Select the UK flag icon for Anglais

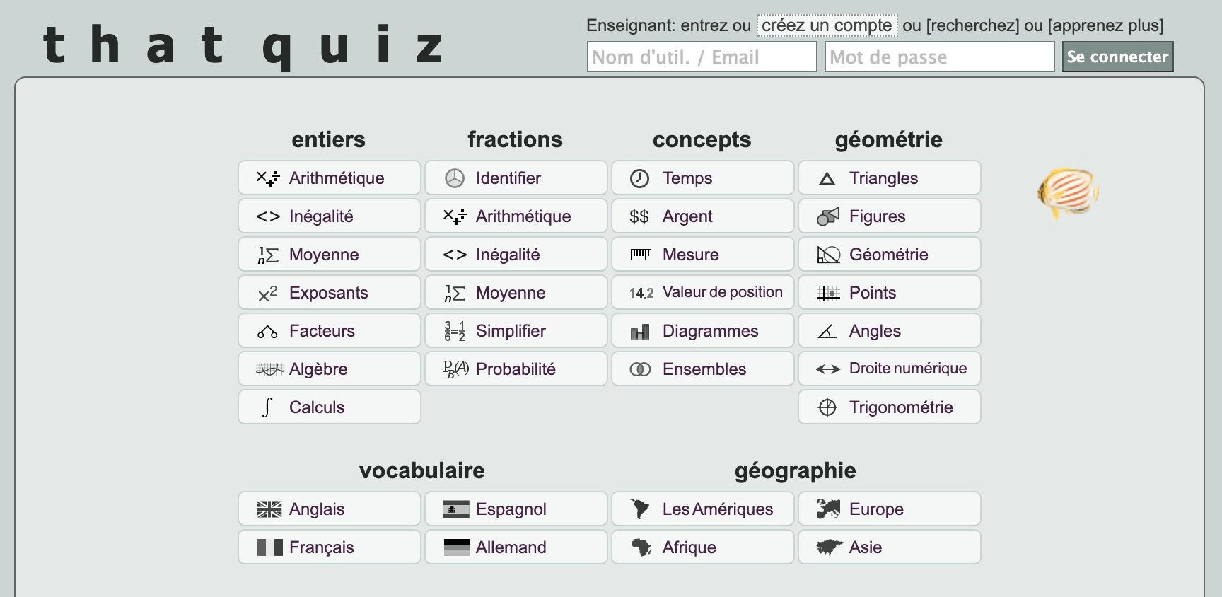click(269, 509)
